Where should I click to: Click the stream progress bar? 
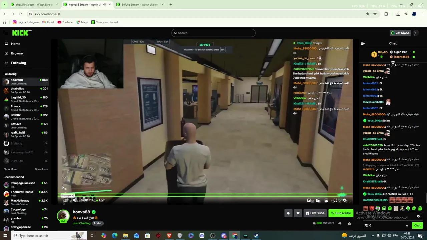(x=205, y=195)
